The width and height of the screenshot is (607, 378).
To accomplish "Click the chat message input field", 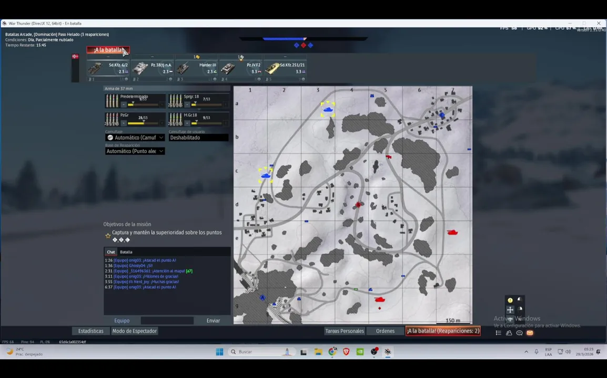I will point(167,320).
